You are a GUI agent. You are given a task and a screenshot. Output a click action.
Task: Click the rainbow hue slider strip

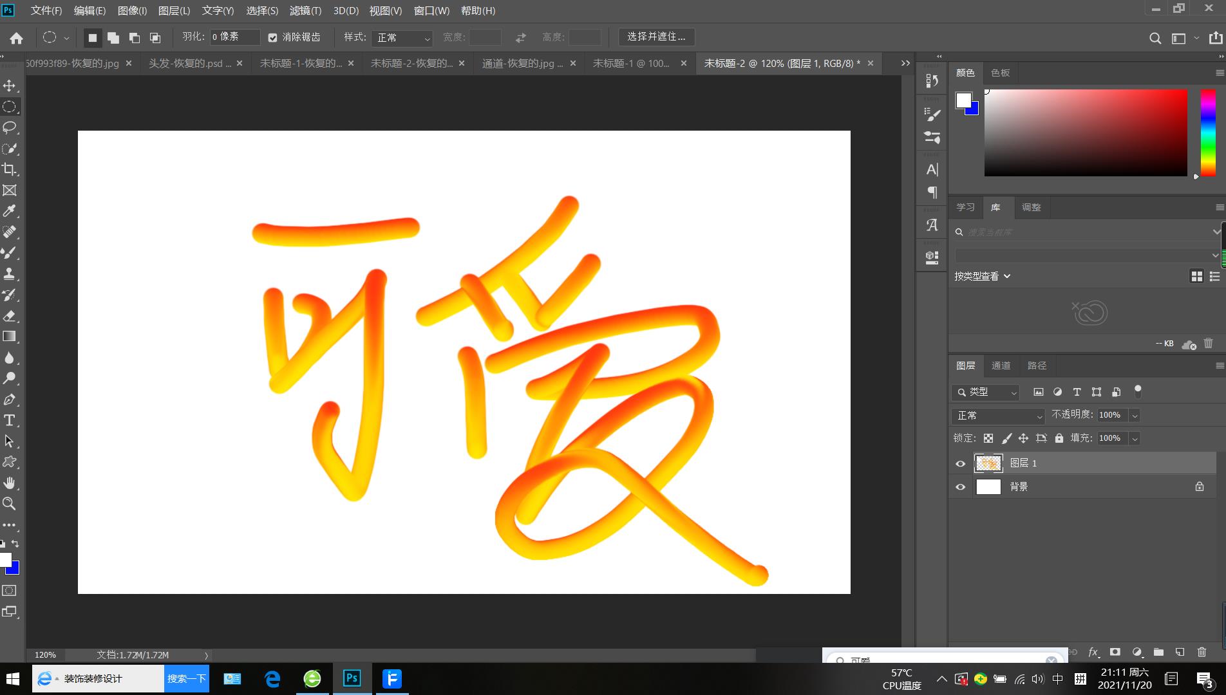pyautogui.click(x=1209, y=133)
